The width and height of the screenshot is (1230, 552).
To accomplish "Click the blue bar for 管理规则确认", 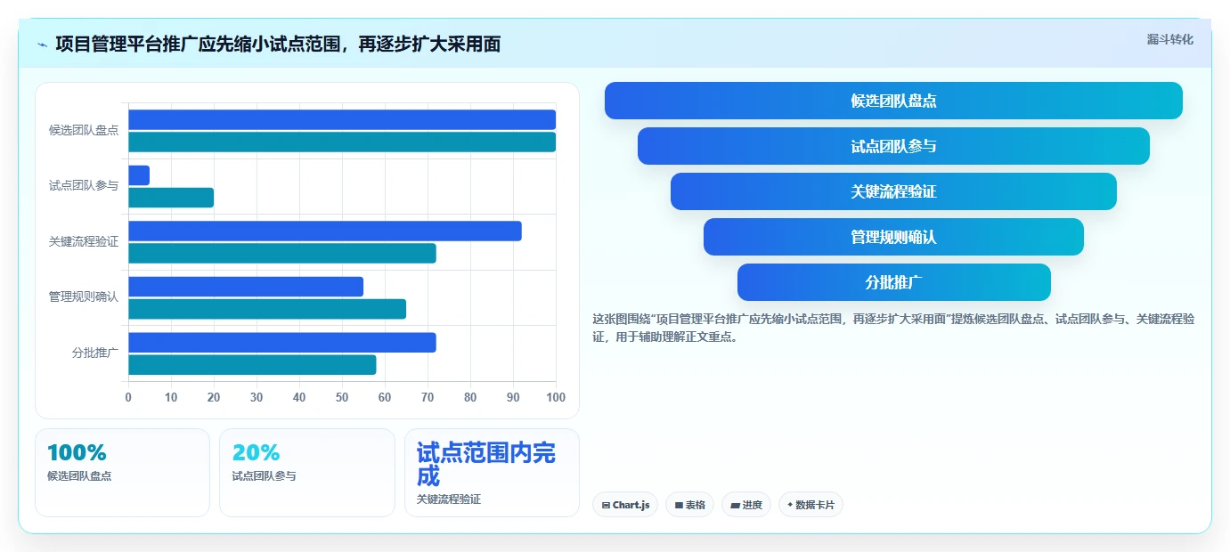I will pos(246,287).
